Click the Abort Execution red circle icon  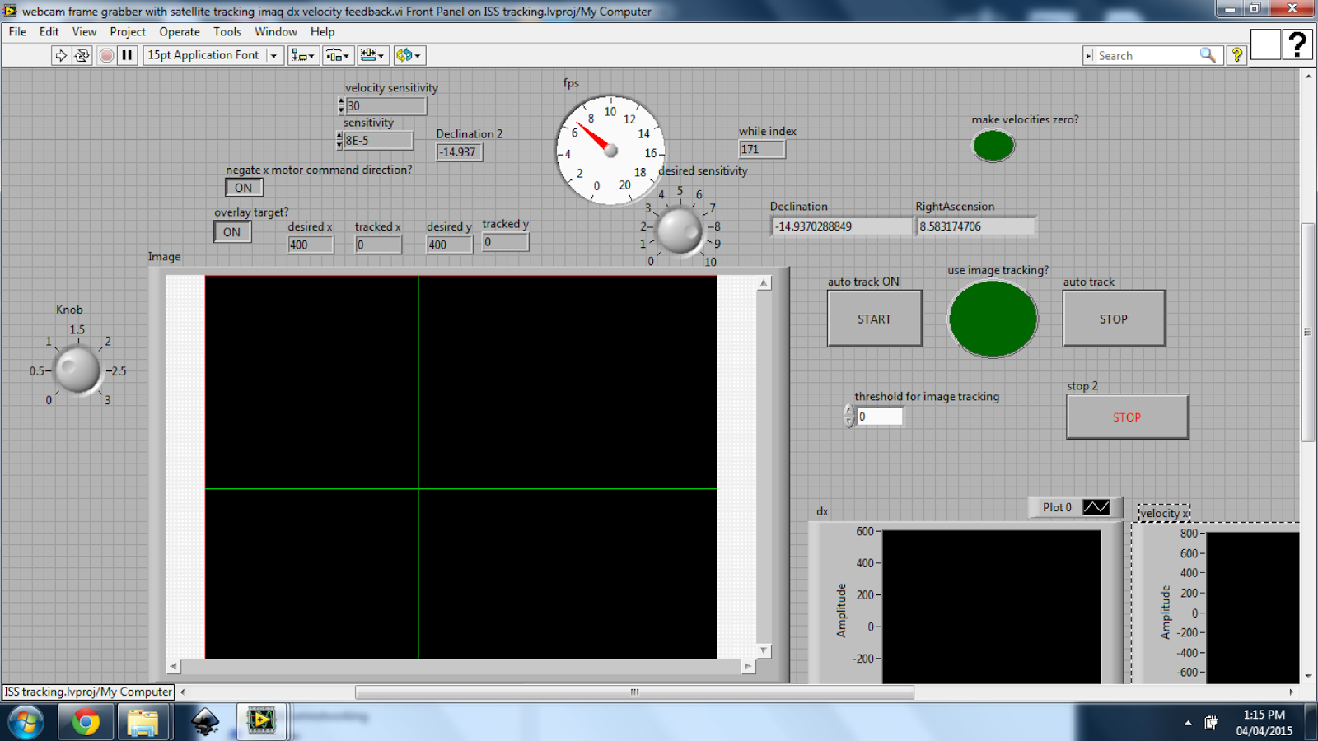click(x=106, y=55)
